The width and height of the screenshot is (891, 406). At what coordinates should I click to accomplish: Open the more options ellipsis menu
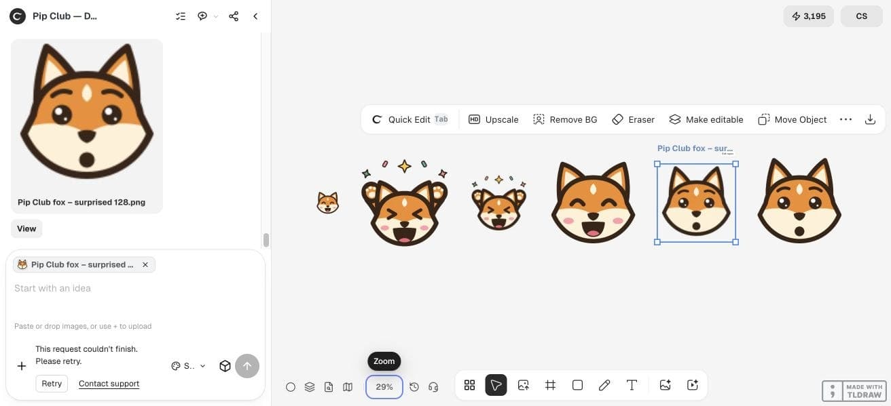pos(845,119)
